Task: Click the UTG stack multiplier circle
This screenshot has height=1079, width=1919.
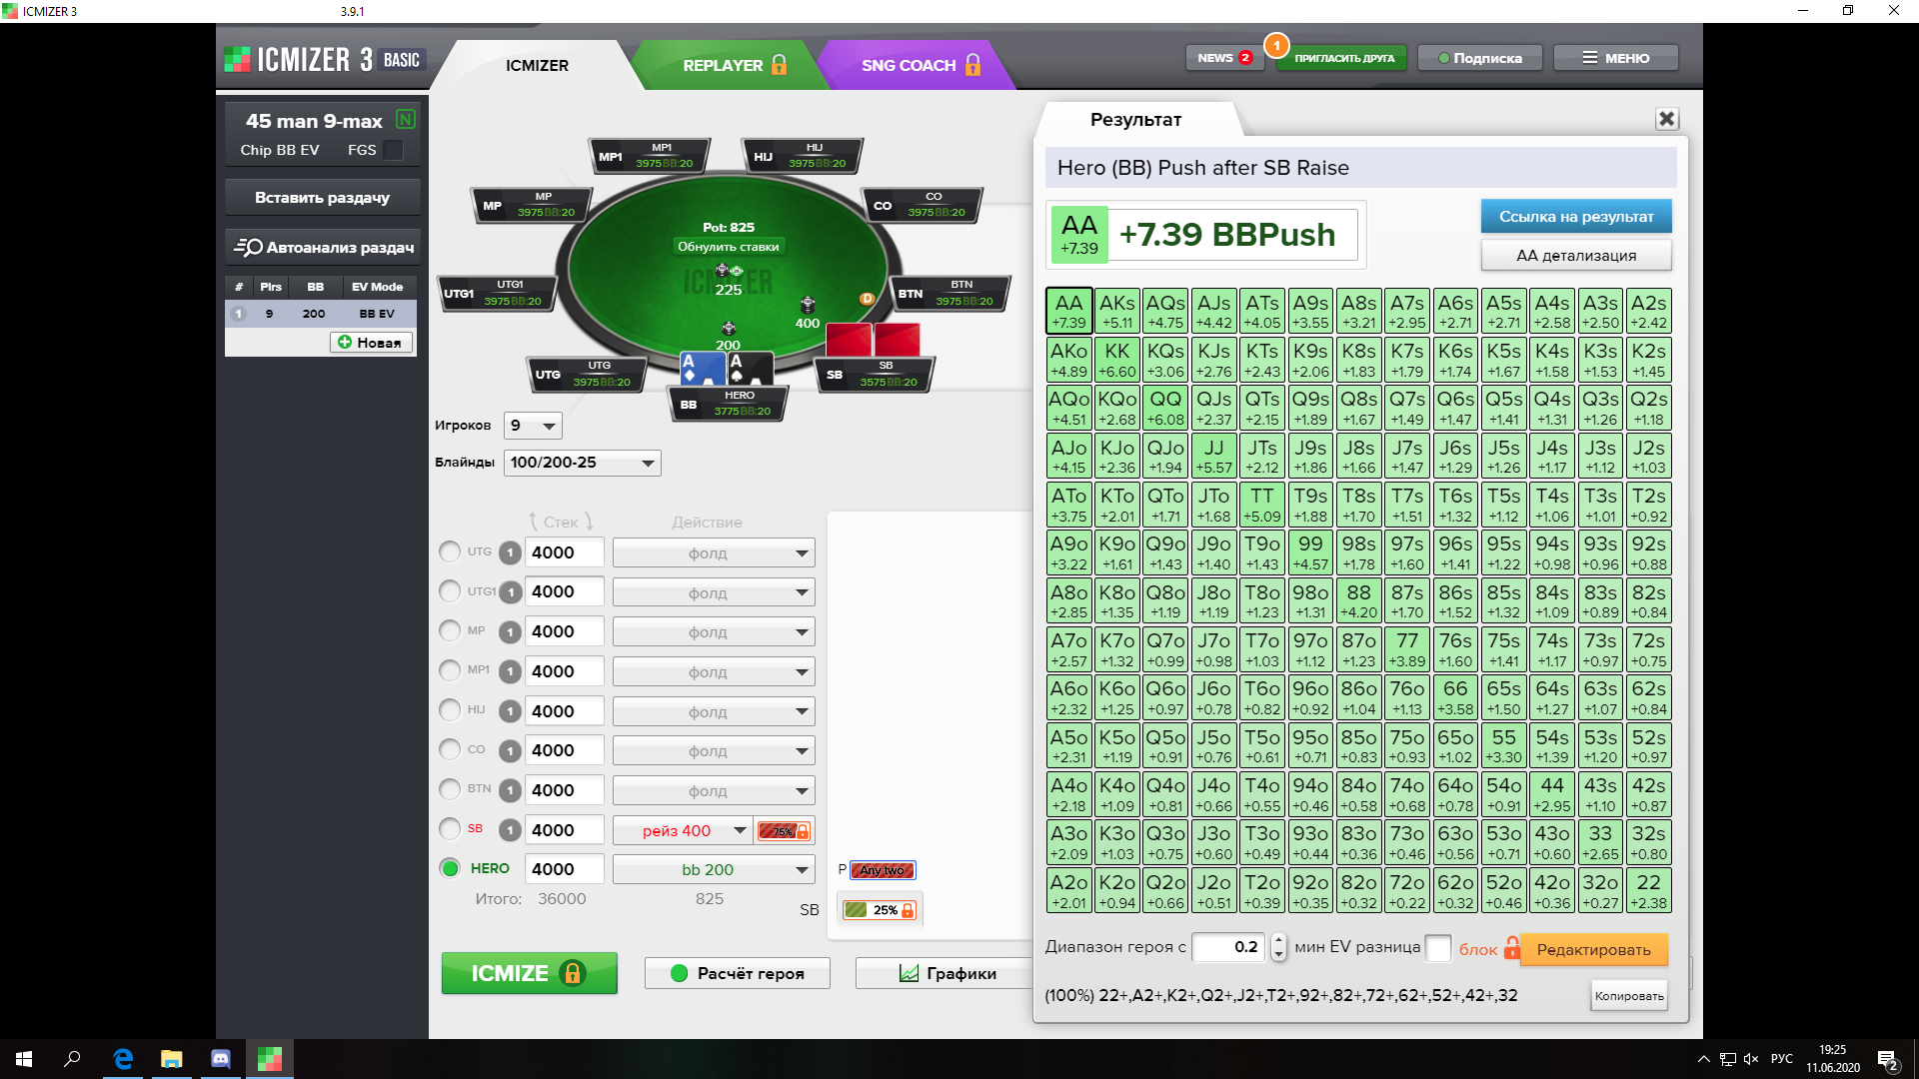Action: tap(510, 552)
